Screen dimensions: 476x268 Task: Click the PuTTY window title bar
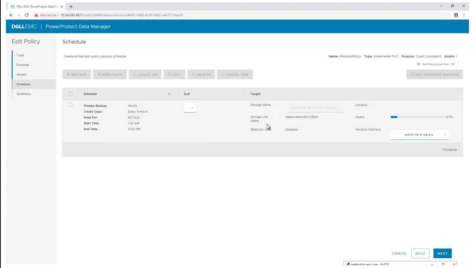tap(400, 264)
